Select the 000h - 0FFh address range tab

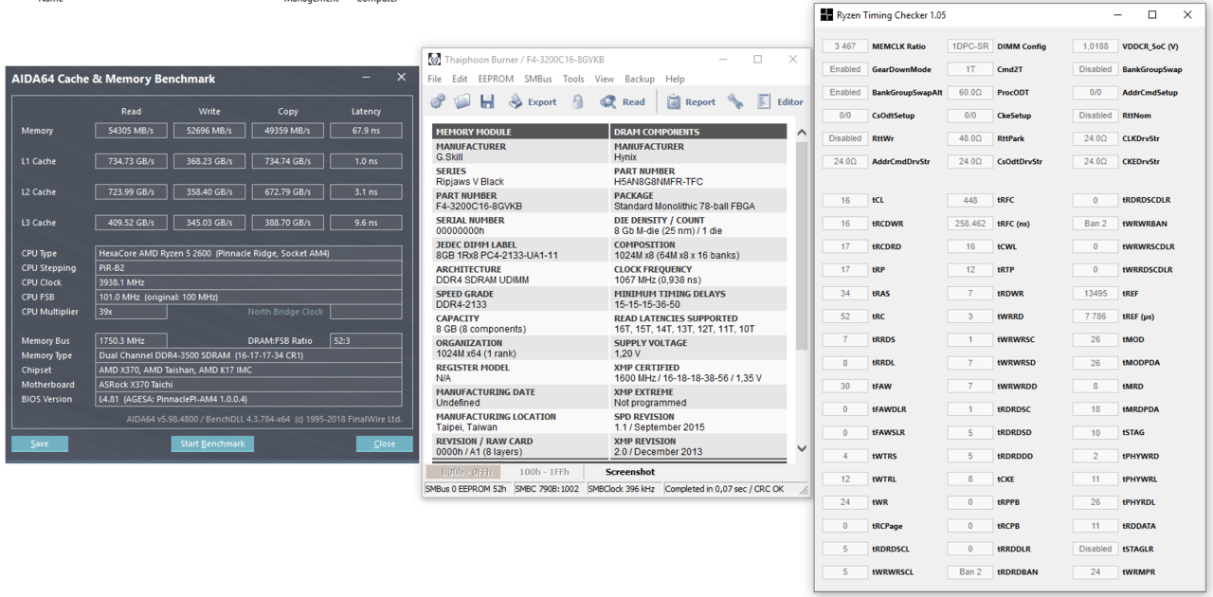coord(462,472)
